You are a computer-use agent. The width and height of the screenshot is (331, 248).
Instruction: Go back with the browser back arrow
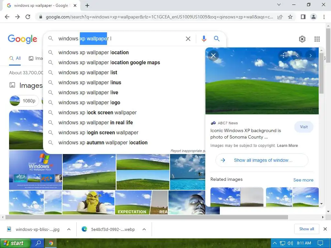coord(7,17)
